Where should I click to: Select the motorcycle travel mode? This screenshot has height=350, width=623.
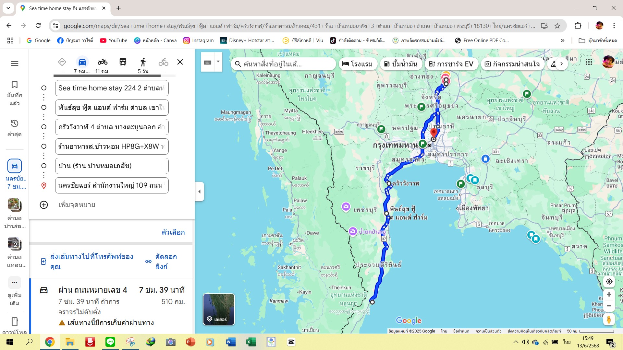[x=103, y=62]
